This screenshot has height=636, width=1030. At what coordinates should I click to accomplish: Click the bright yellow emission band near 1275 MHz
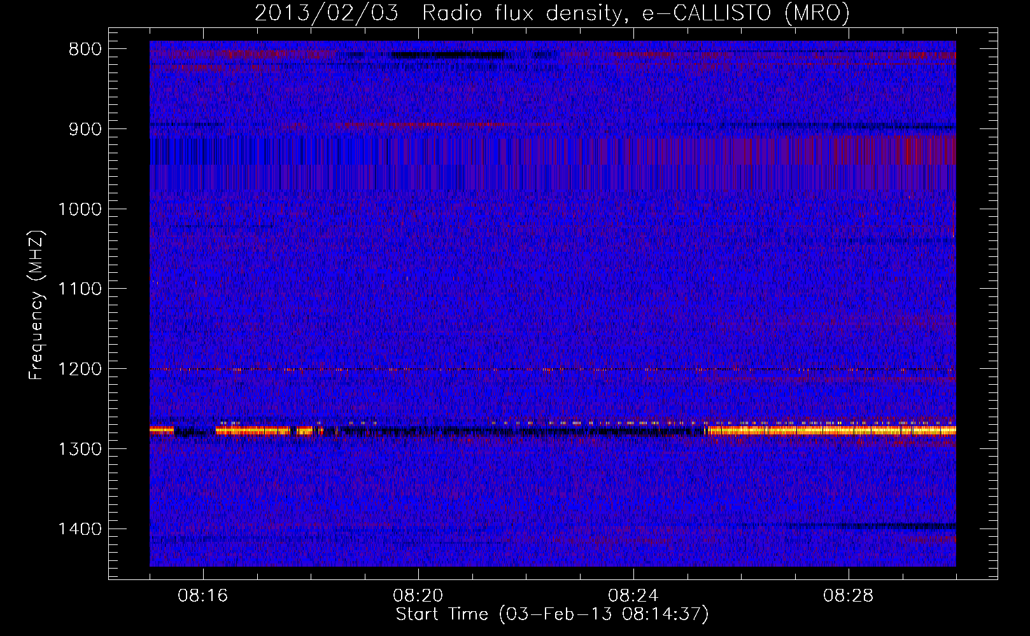click(831, 431)
